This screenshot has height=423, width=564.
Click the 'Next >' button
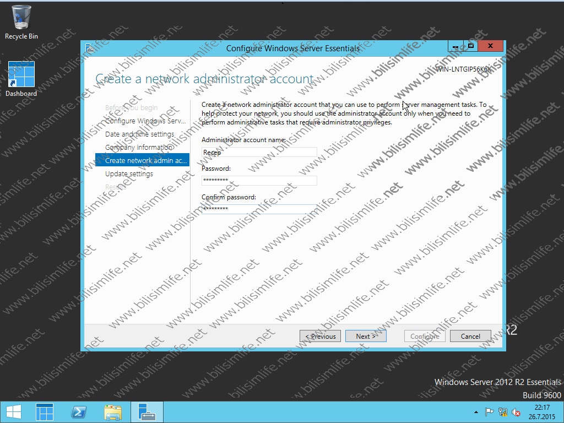tap(366, 337)
